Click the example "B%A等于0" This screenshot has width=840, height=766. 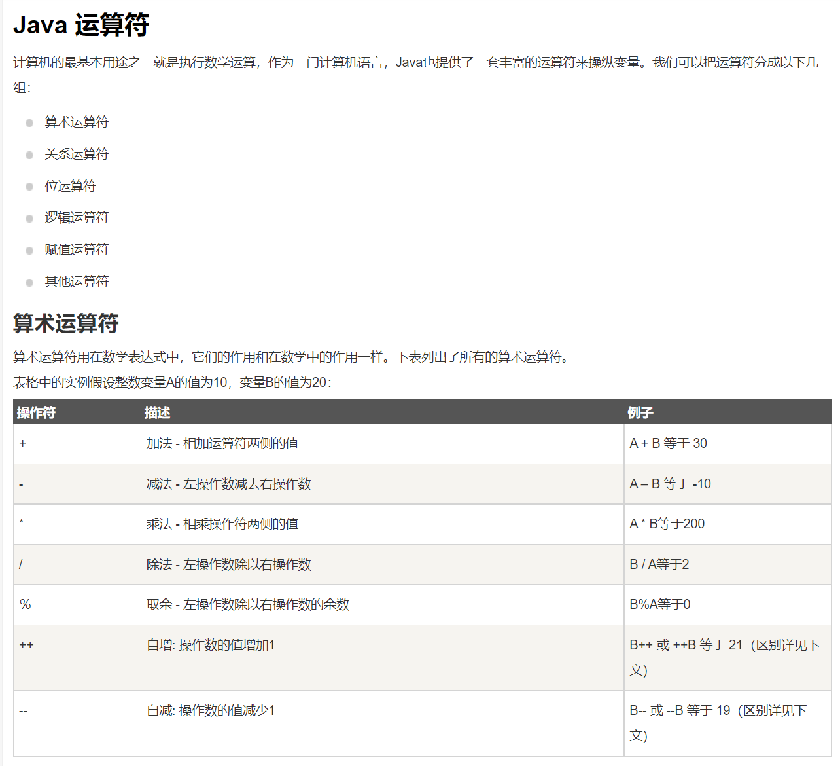(660, 604)
